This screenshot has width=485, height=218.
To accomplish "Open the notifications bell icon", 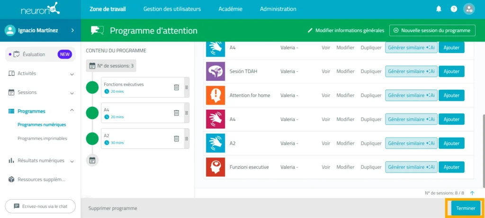I will [x=439, y=9].
